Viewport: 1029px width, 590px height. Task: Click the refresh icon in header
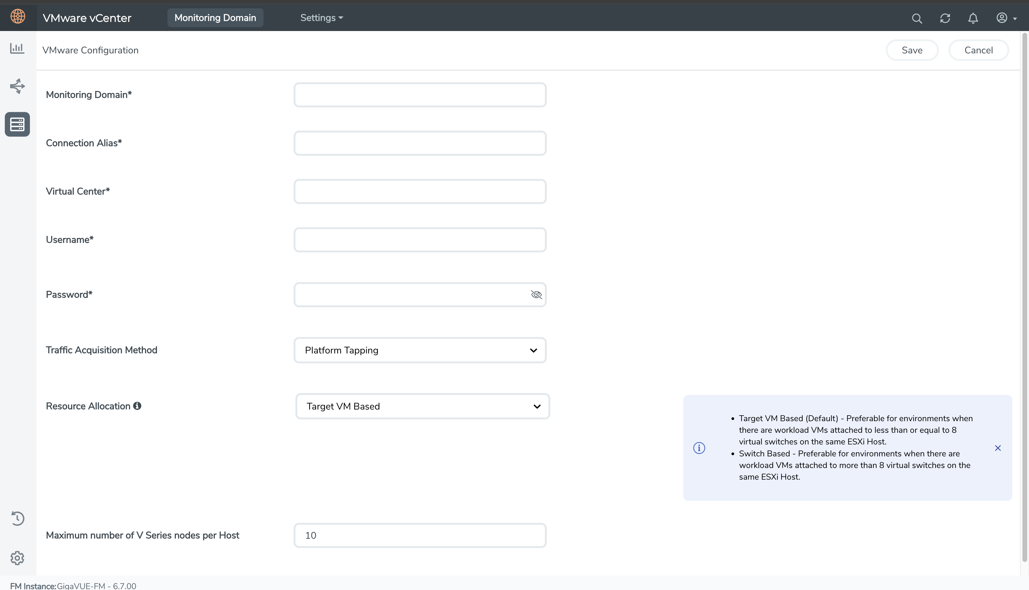[945, 18]
